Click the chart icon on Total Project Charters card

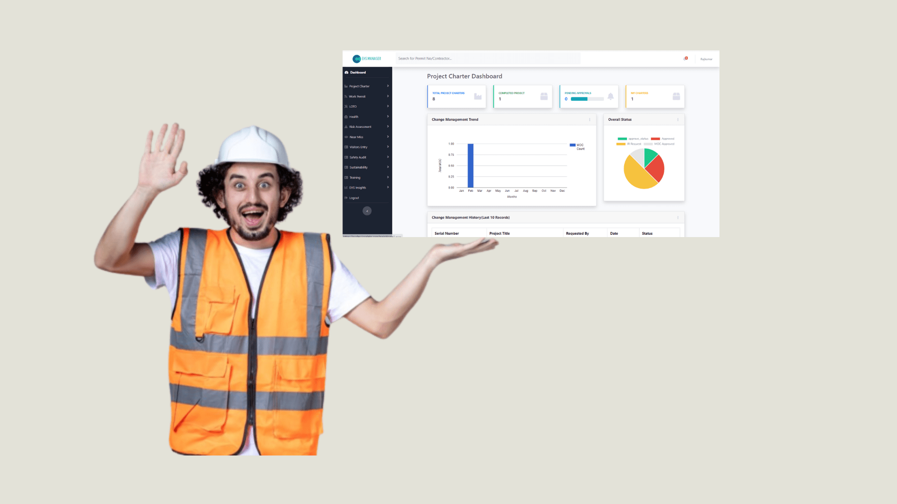[477, 97]
